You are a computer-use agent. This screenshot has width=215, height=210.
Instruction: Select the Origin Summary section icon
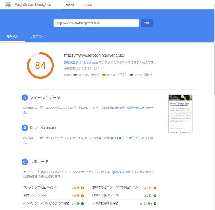pyautogui.click(x=25, y=128)
